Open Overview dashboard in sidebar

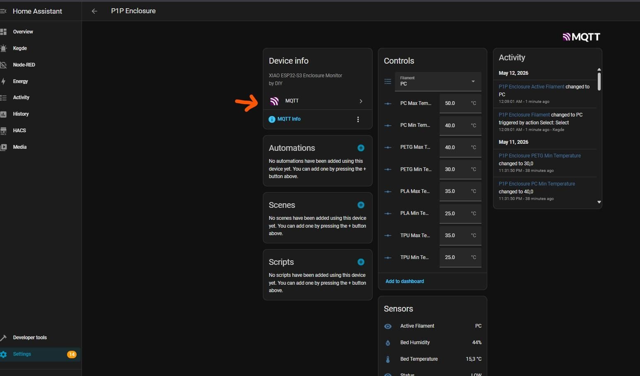tap(41, 32)
